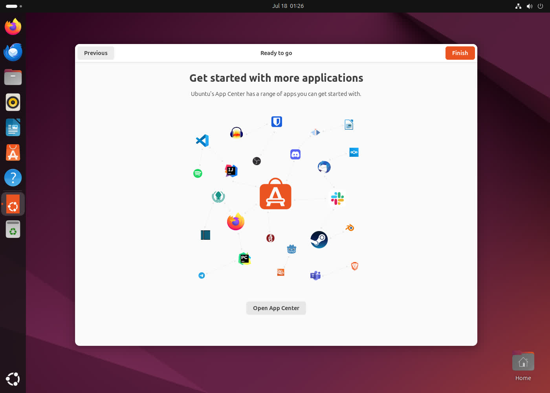Launch Thunderbird Mail from the dock
The height and width of the screenshot is (393, 550).
(x=13, y=52)
